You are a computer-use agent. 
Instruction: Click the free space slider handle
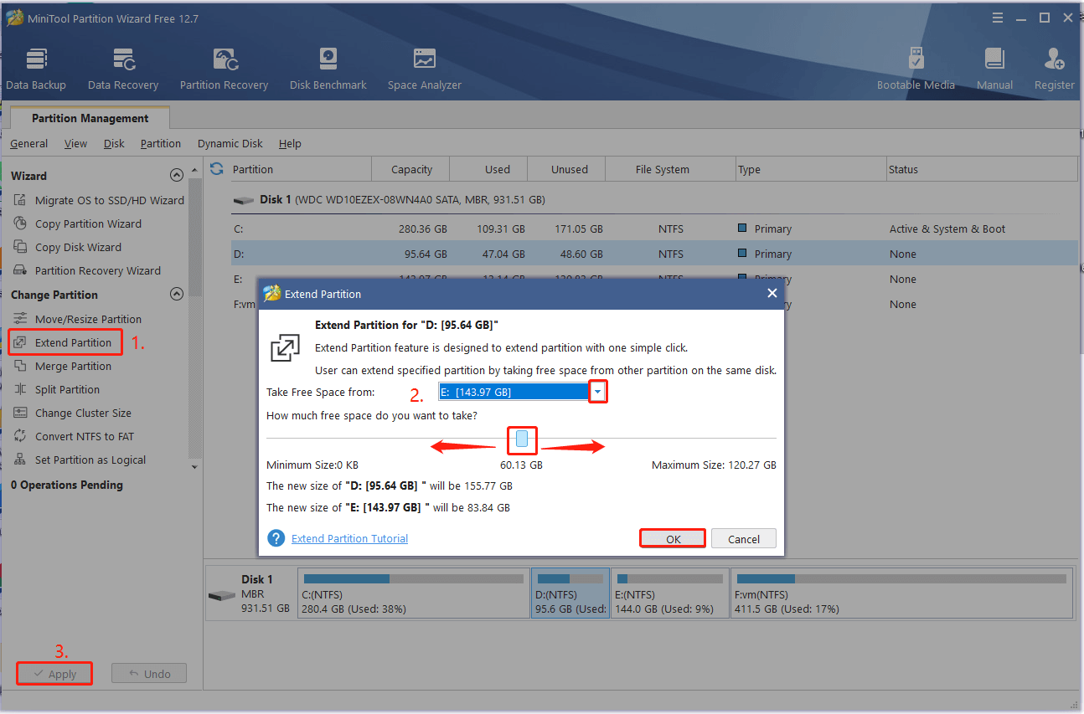point(522,439)
